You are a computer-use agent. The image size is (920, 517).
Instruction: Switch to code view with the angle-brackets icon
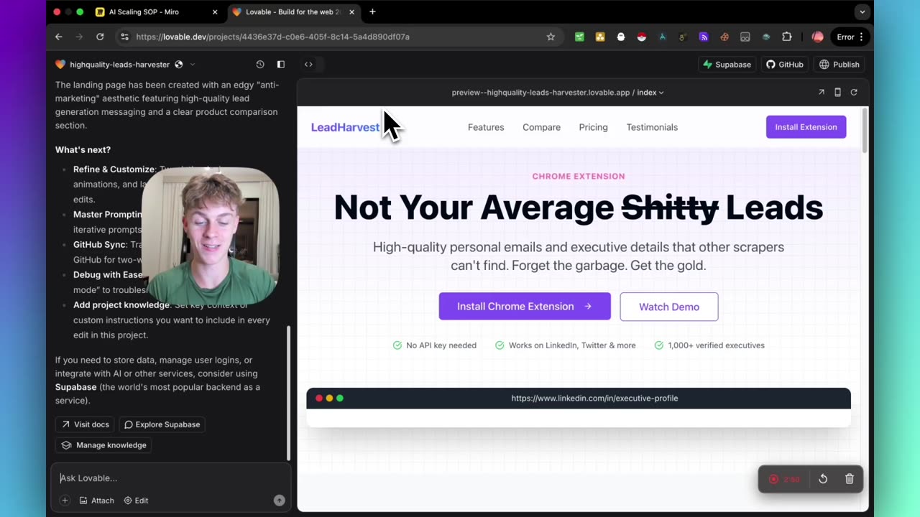(x=308, y=65)
